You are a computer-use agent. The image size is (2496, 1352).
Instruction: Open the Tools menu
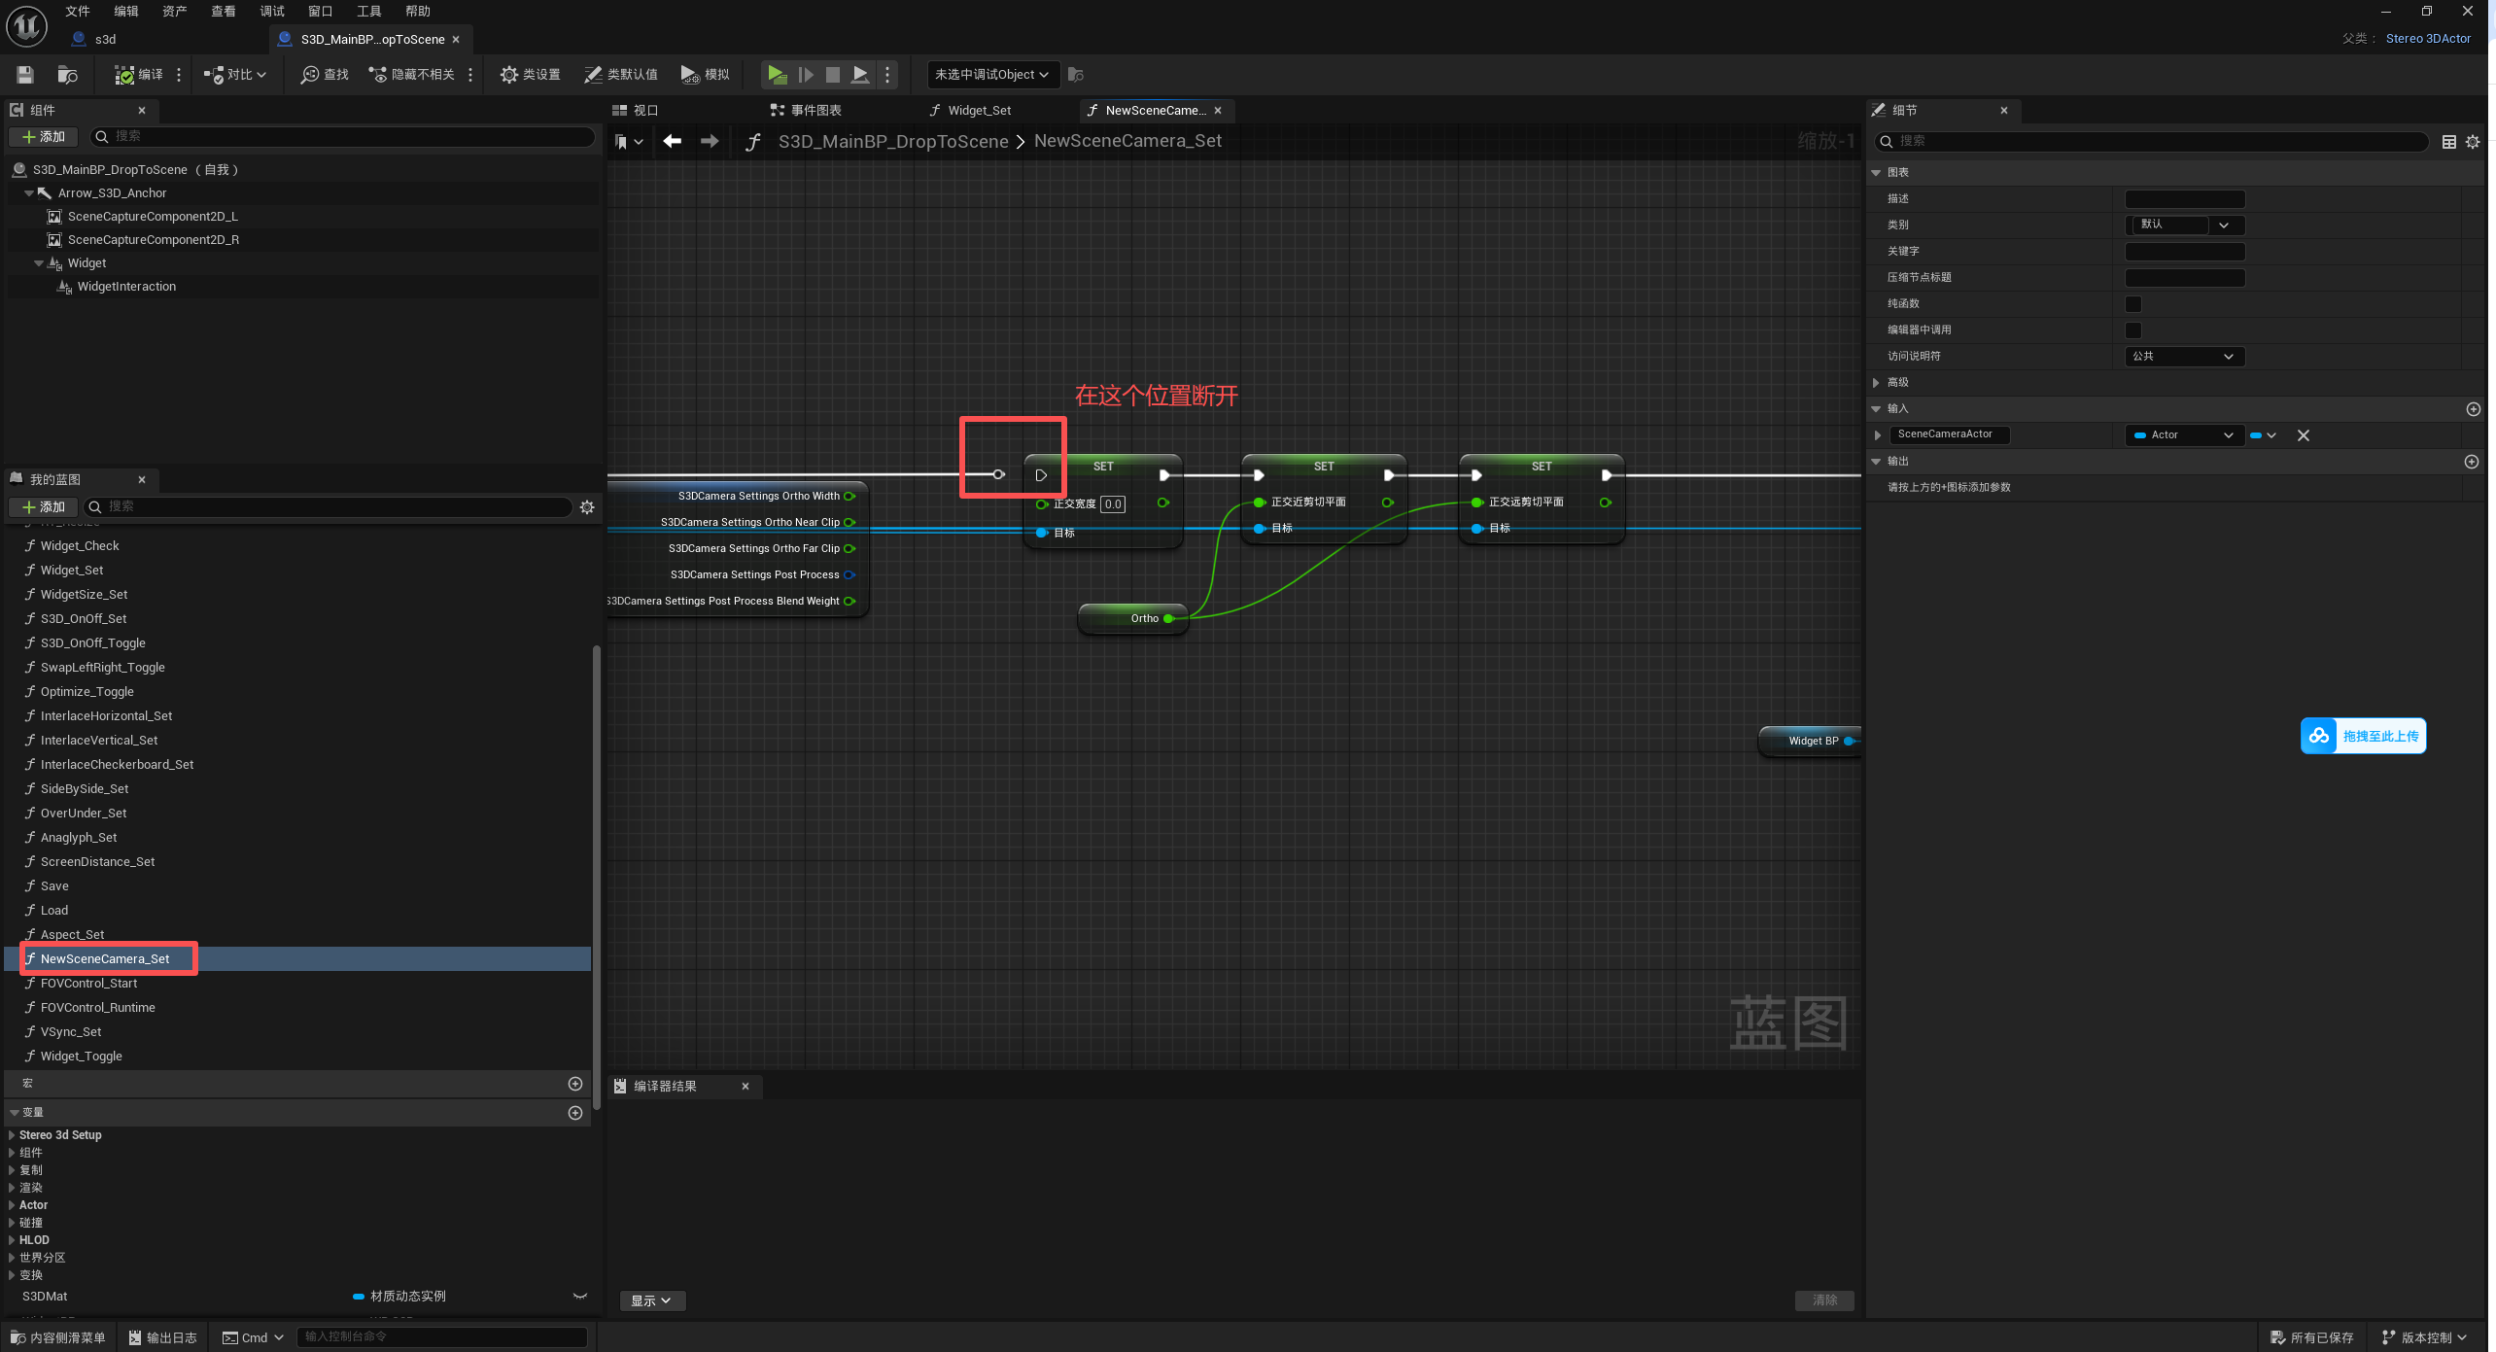368,12
